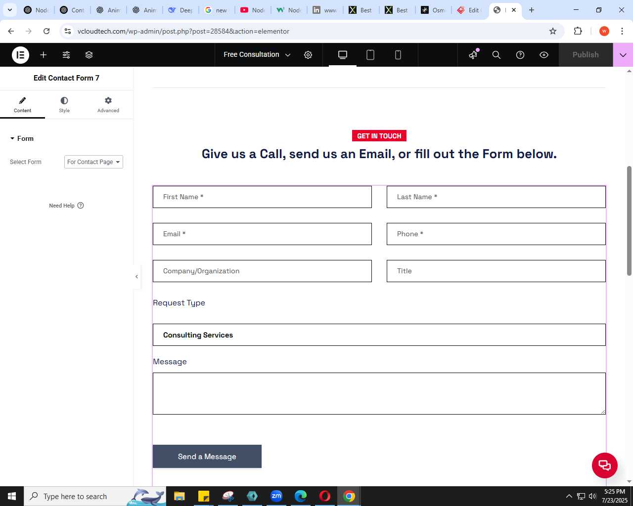Open a new browser tab

pos(532,10)
